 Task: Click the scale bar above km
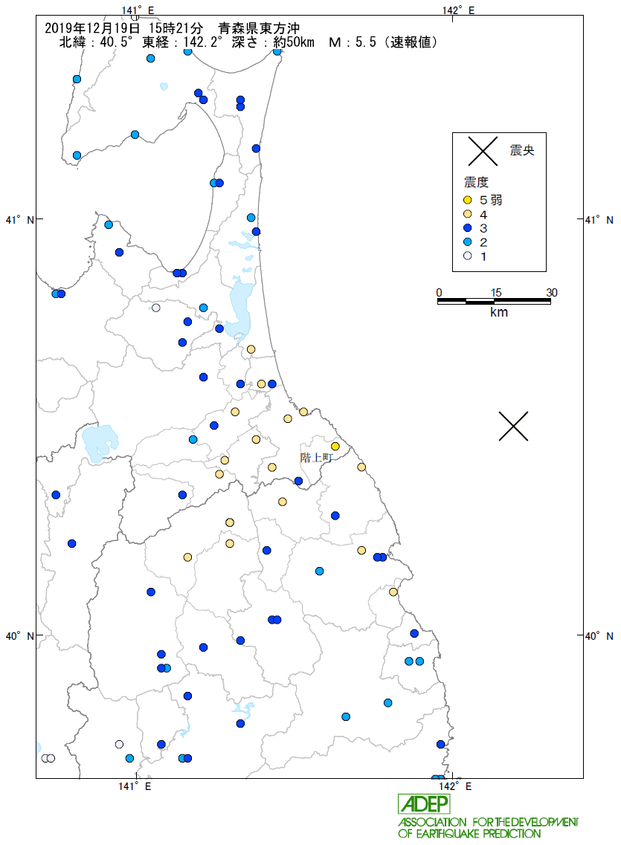point(494,302)
